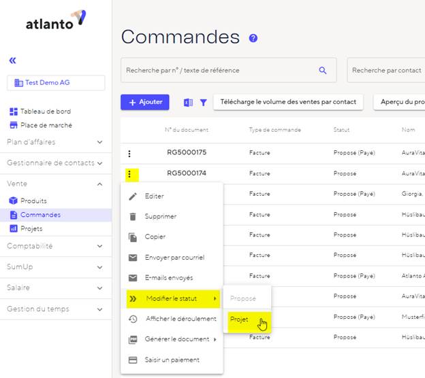Click the Excel export icon
The width and height of the screenshot is (425, 378).
[188, 103]
